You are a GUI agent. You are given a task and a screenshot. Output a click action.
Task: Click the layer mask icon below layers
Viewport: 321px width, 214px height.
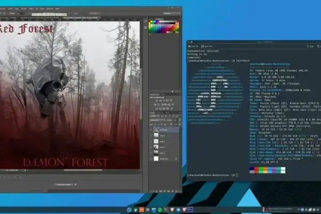(x=160, y=192)
